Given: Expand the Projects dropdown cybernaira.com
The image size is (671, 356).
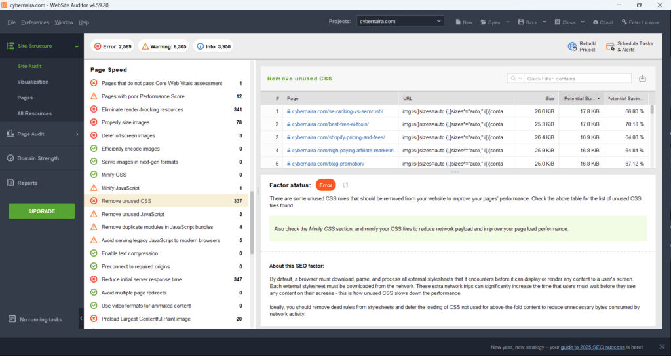Looking at the screenshot, I should click(400, 21).
